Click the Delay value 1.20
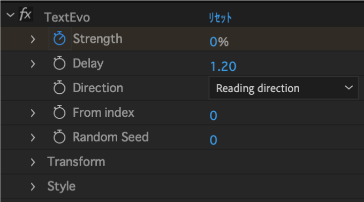364x202 pixels. (223, 66)
